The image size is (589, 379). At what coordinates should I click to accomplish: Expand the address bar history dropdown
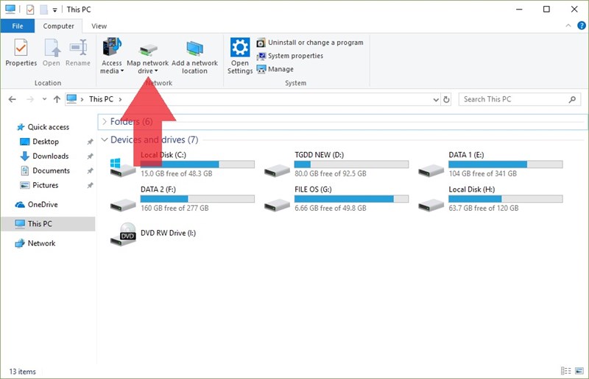[x=436, y=100]
